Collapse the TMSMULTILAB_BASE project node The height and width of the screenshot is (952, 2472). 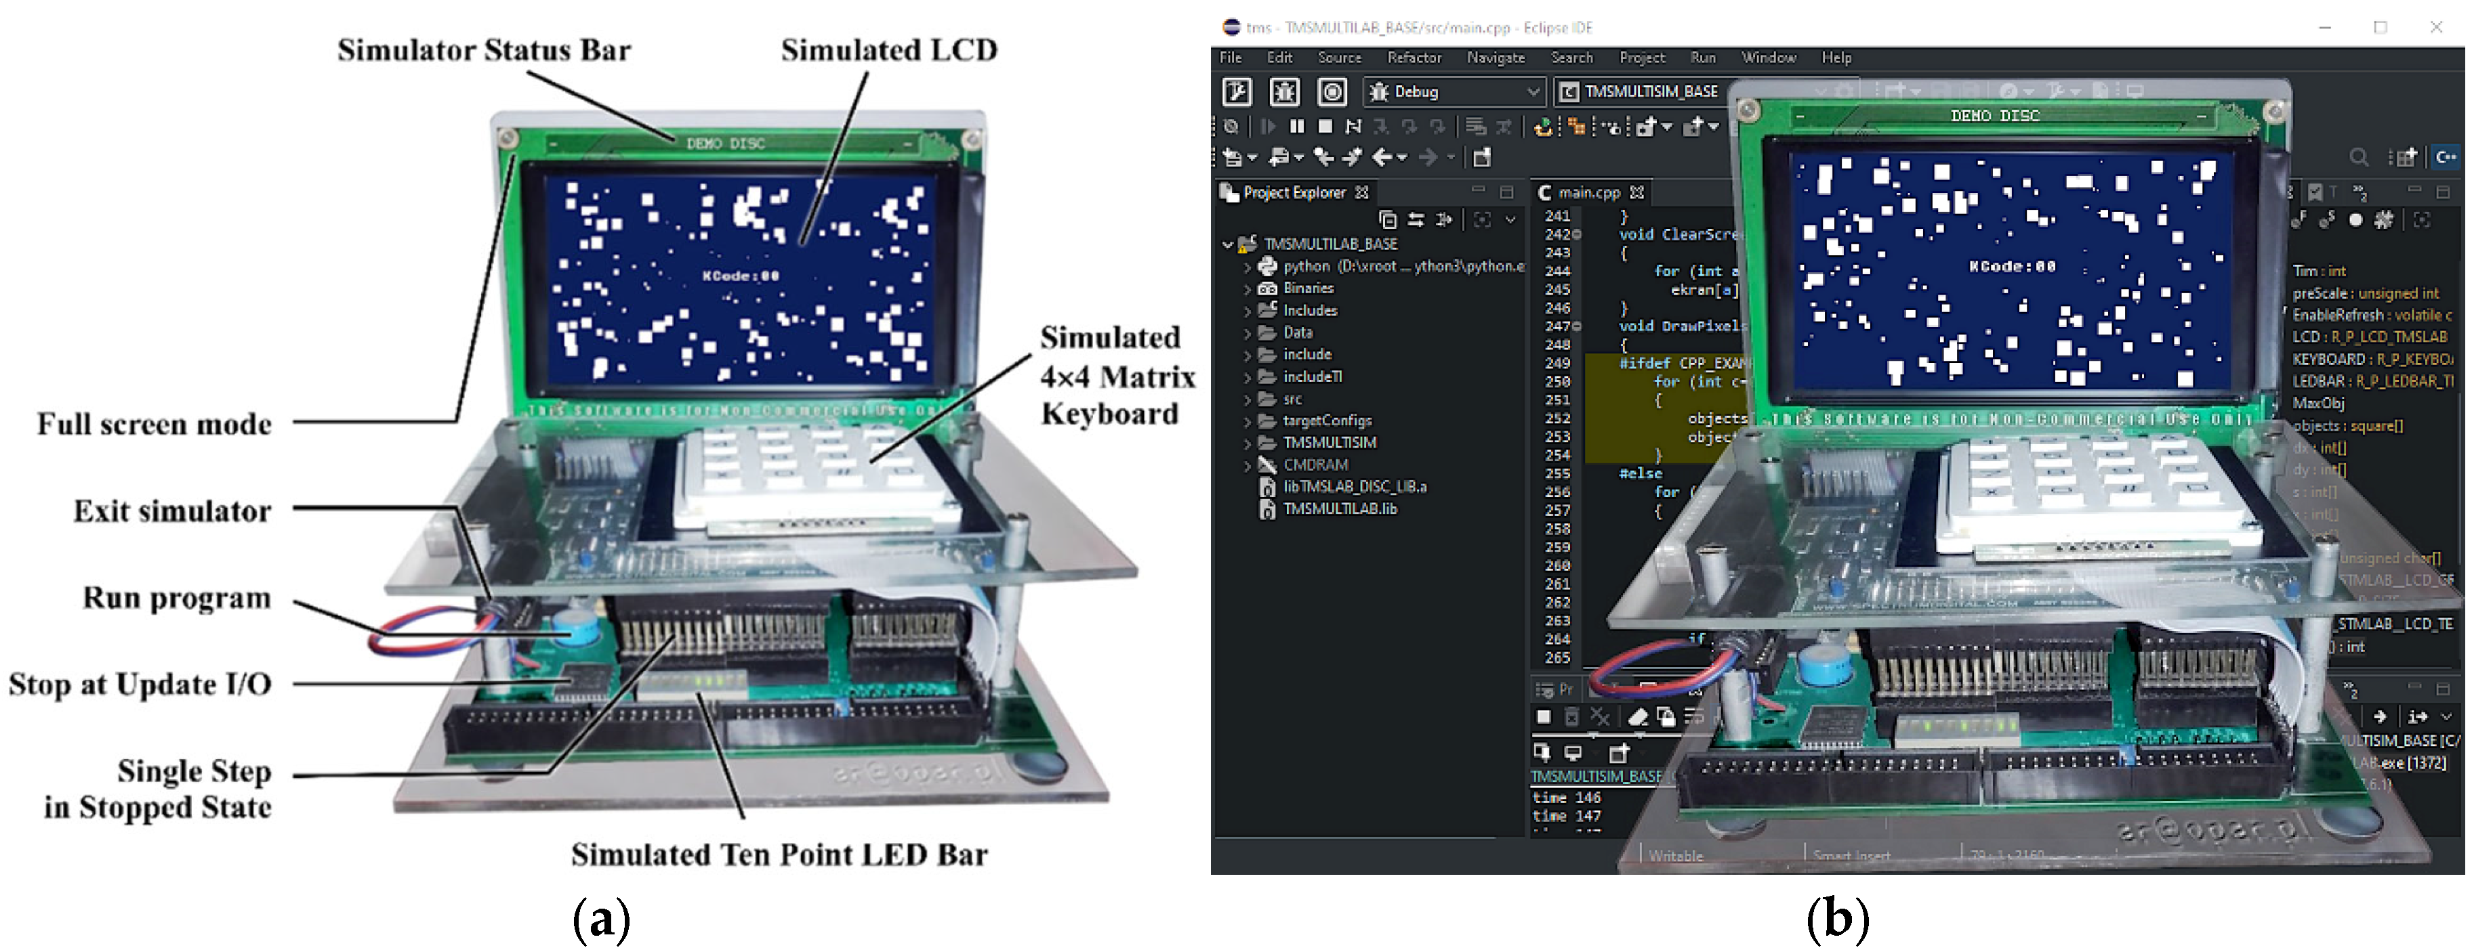(1227, 244)
